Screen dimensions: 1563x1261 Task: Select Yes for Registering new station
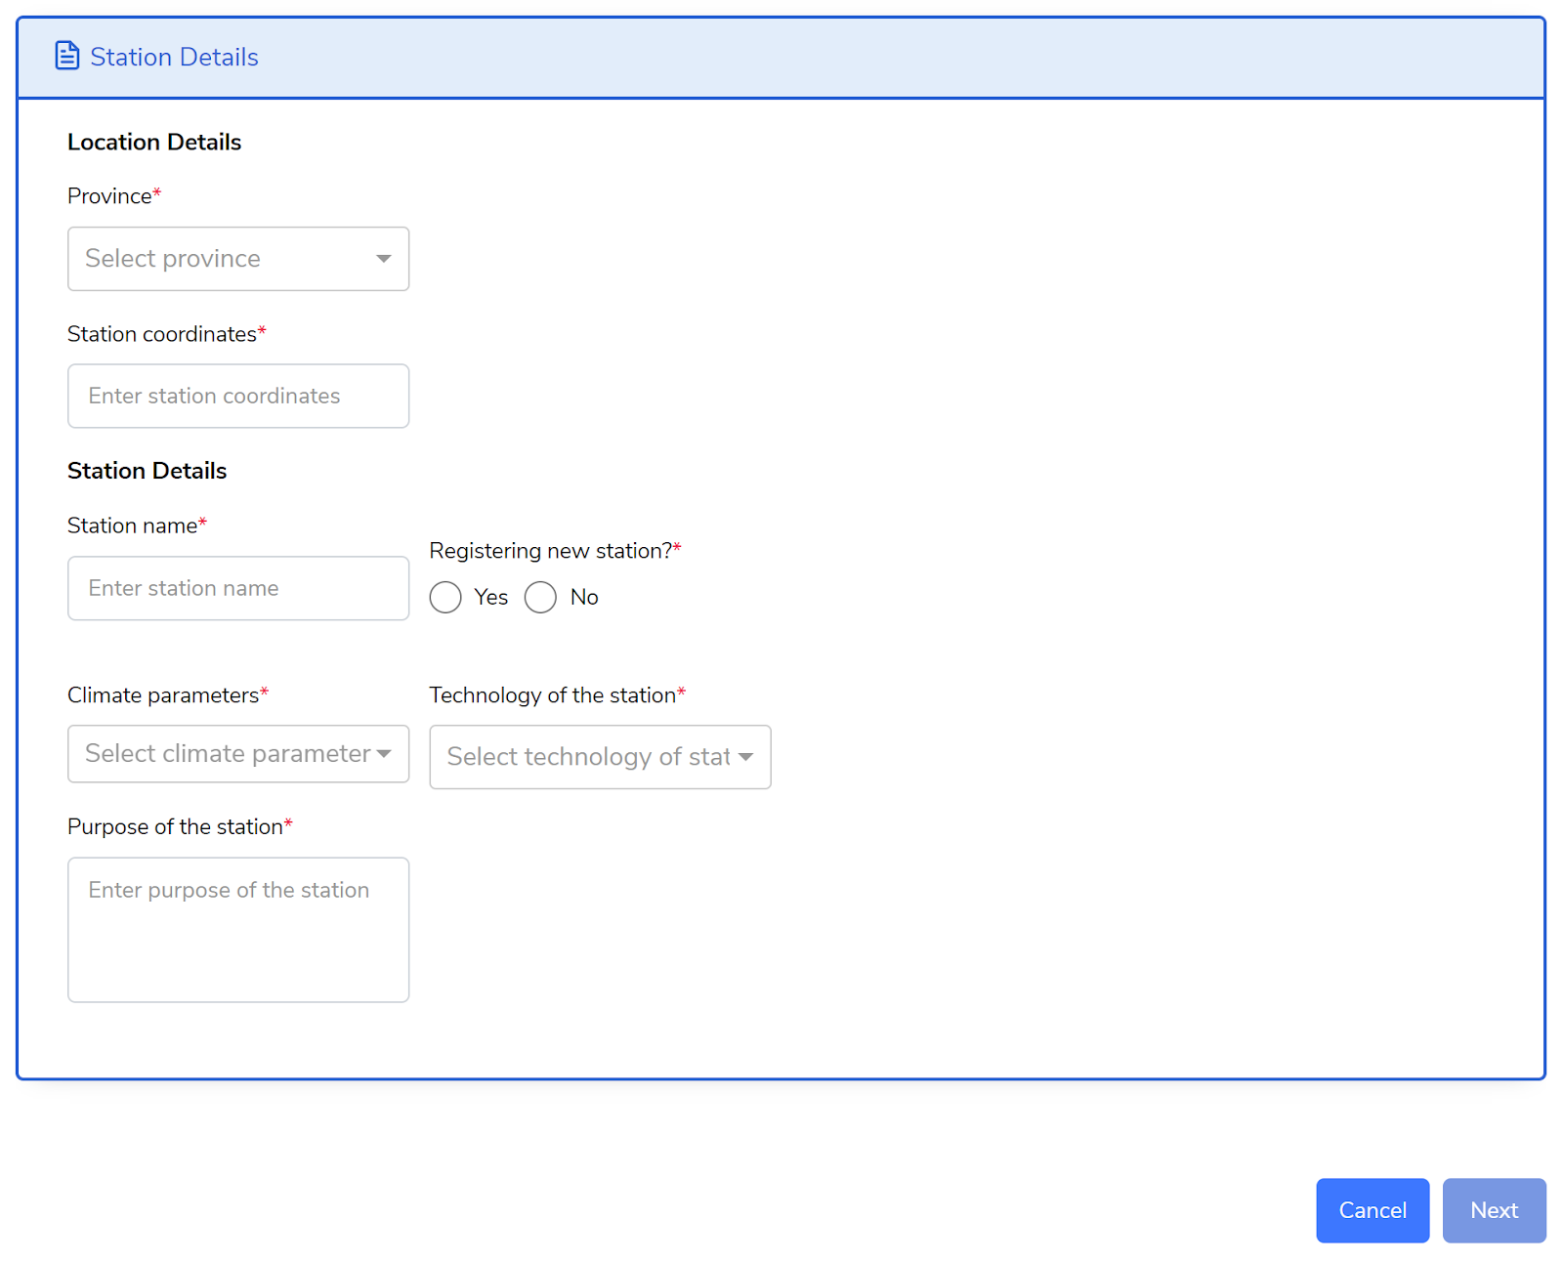pyautogui.click(x=445, y=597)
